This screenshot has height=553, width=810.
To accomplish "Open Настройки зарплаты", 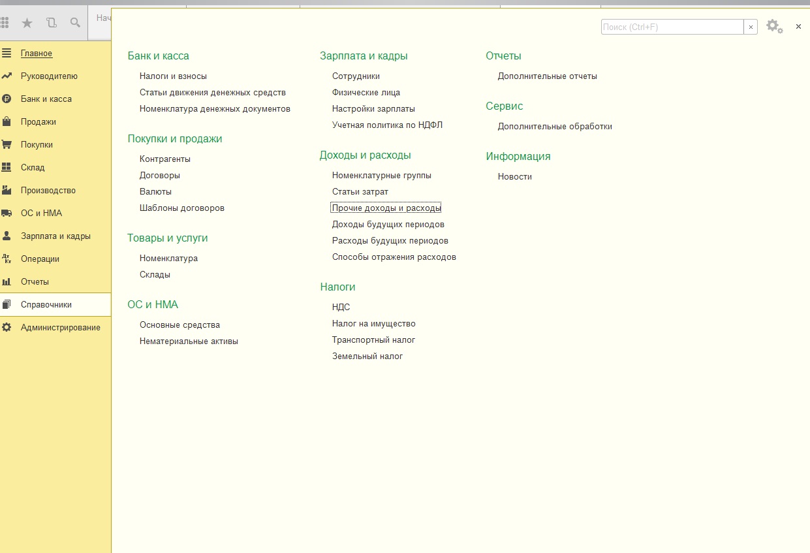I will point(373,109).
